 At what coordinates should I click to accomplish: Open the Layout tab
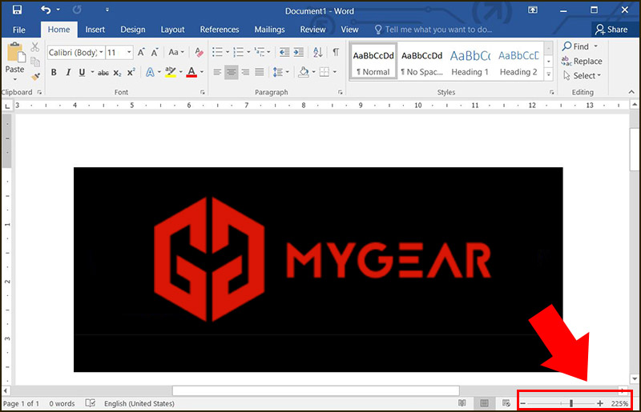click(172, 30)
